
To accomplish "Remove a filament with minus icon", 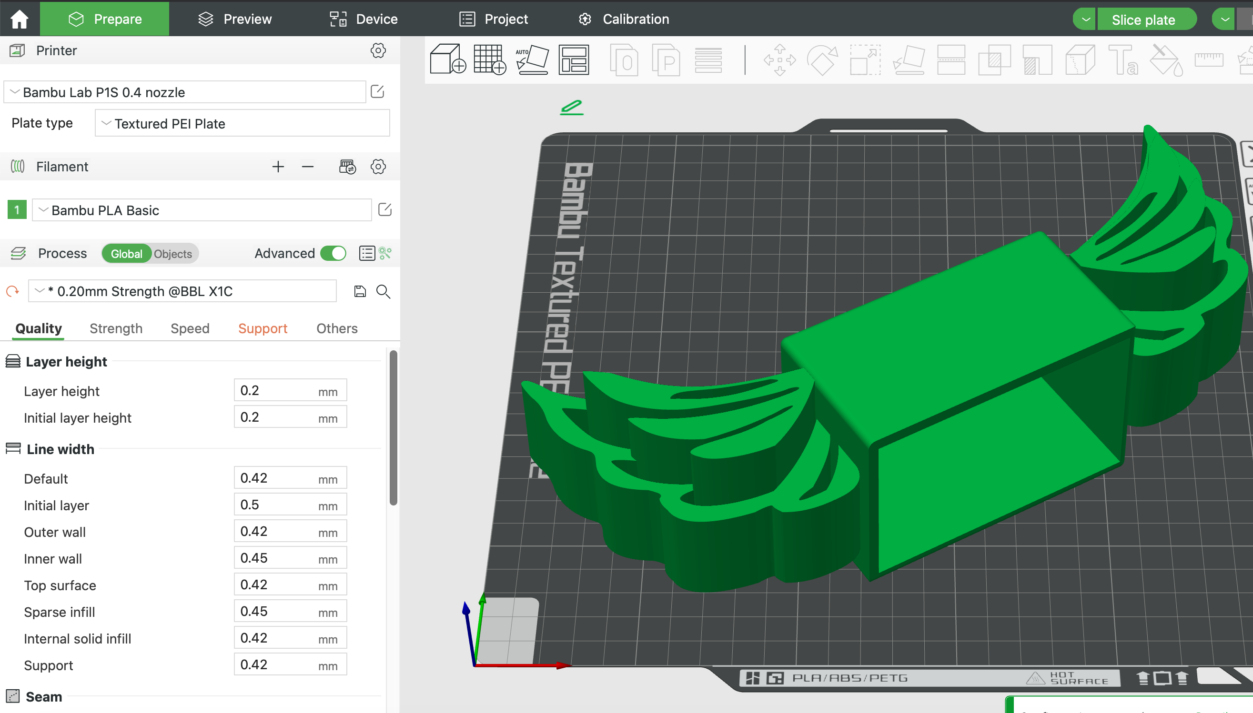I will tap(307, 167).
